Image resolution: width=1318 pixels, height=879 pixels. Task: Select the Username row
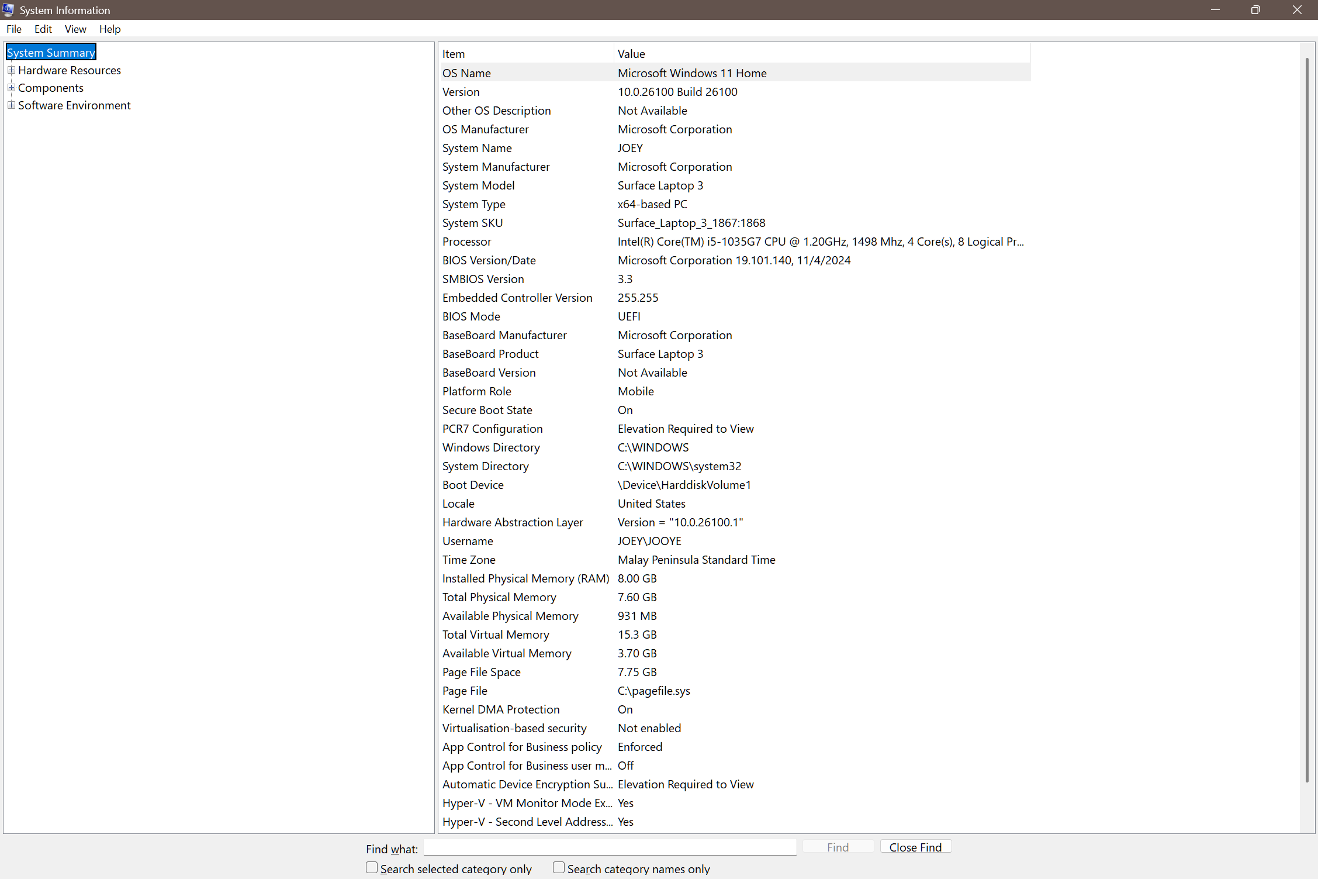[735, 541]
